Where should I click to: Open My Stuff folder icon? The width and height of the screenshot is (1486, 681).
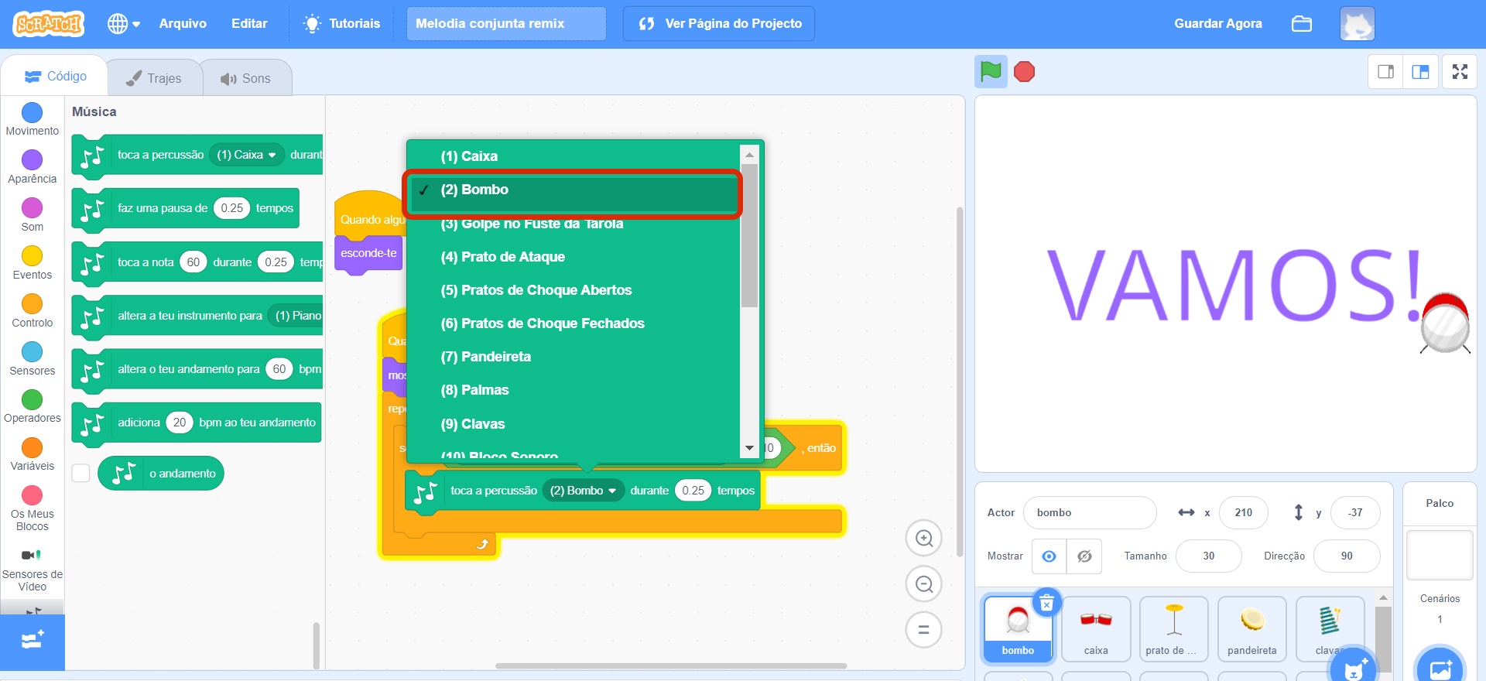point(1302,24)
